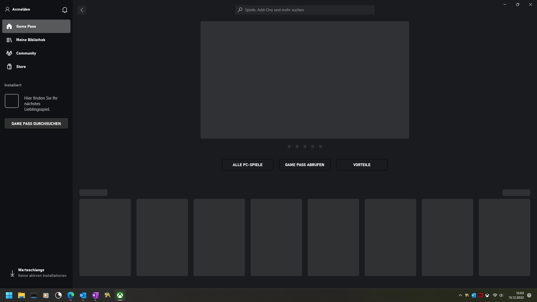Select the third carousel dot

[x=305, y=147]
